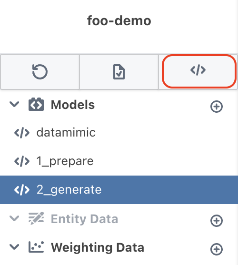Screen dimensions: 238x265
Task: Click the reset/reload arrow toolbar button
Action: coord(40,72)
